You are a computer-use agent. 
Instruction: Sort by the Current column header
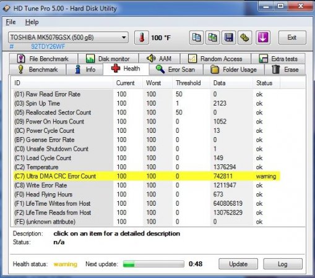coord(128,83)
